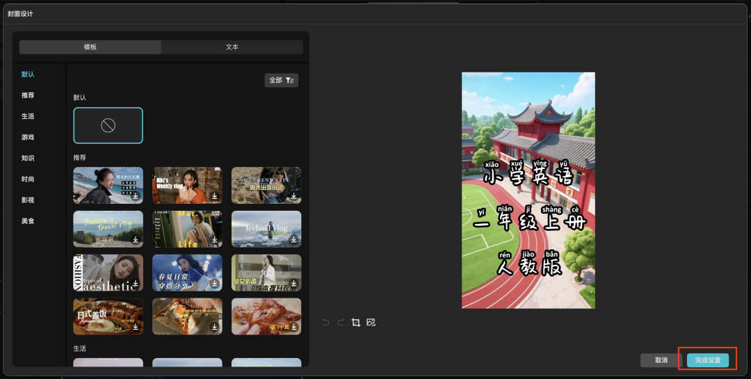Click the 完成设置 button
The image size is (751, 379).
click(707, 360)
